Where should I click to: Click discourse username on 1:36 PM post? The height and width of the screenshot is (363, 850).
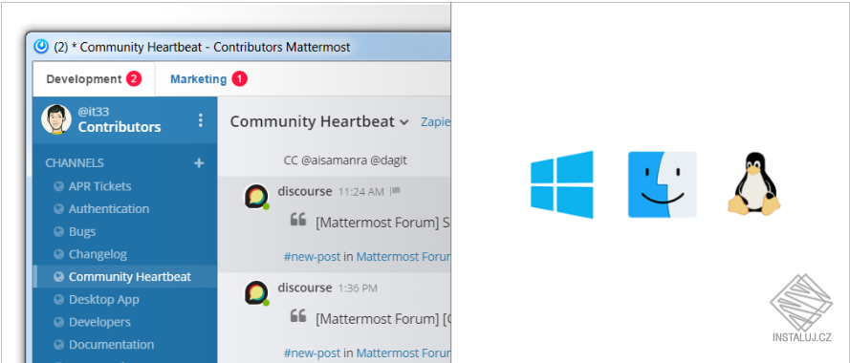(x=305, y=288)
